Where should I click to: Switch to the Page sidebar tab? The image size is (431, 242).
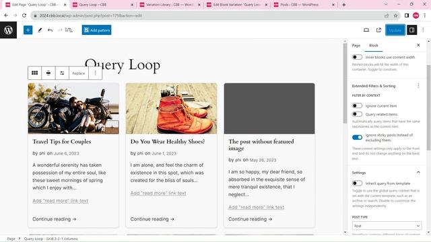[356, 46]
